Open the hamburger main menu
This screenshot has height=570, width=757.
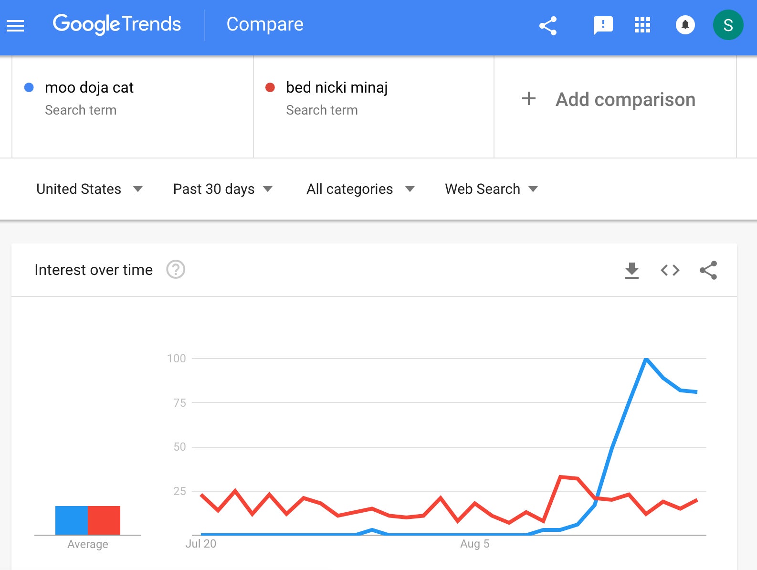(15, 25)
